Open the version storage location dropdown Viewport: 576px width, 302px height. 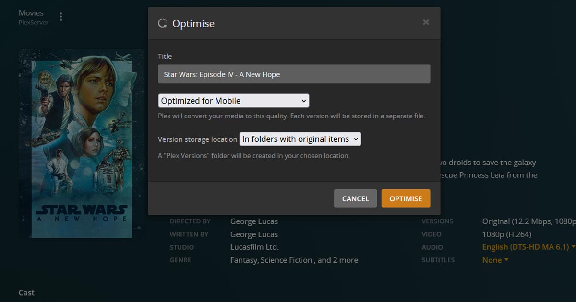300,139
